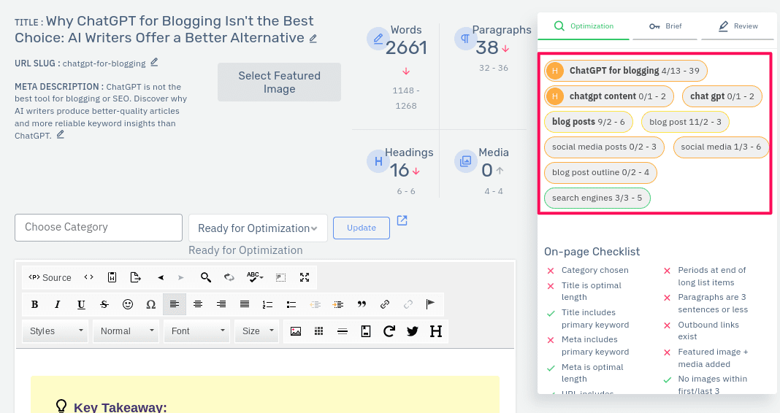Apply block quote formatting

(362, 304)
